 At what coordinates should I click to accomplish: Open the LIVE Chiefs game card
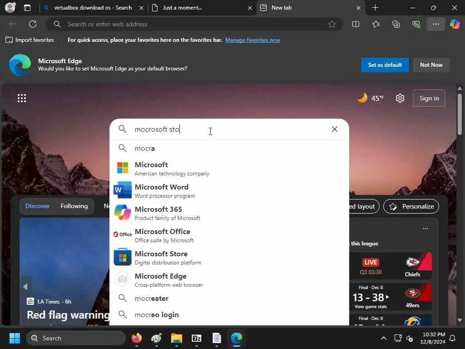(391, 265)
